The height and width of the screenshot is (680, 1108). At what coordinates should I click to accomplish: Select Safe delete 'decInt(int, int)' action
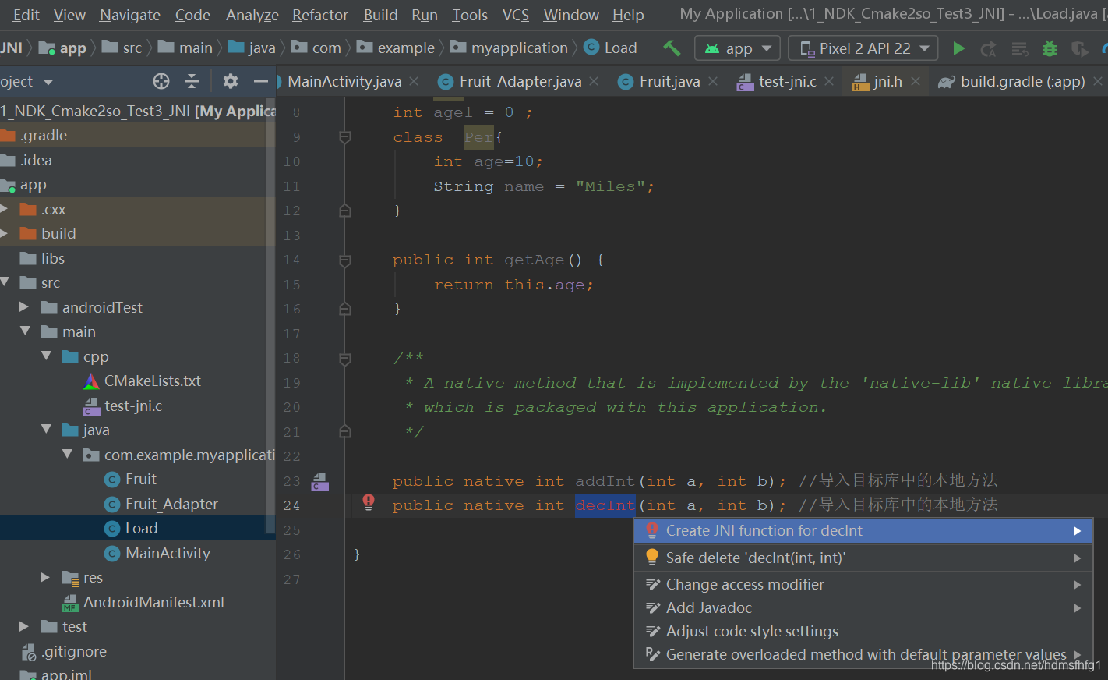863,558
